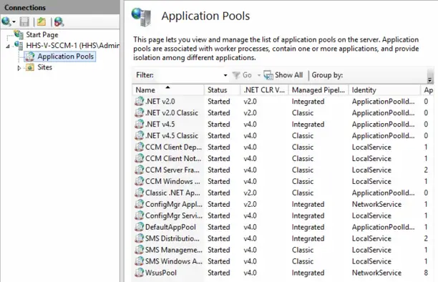Select the WsusPool application pool icon
Viewport: 438px width, 282px height.
click(139, 272)
